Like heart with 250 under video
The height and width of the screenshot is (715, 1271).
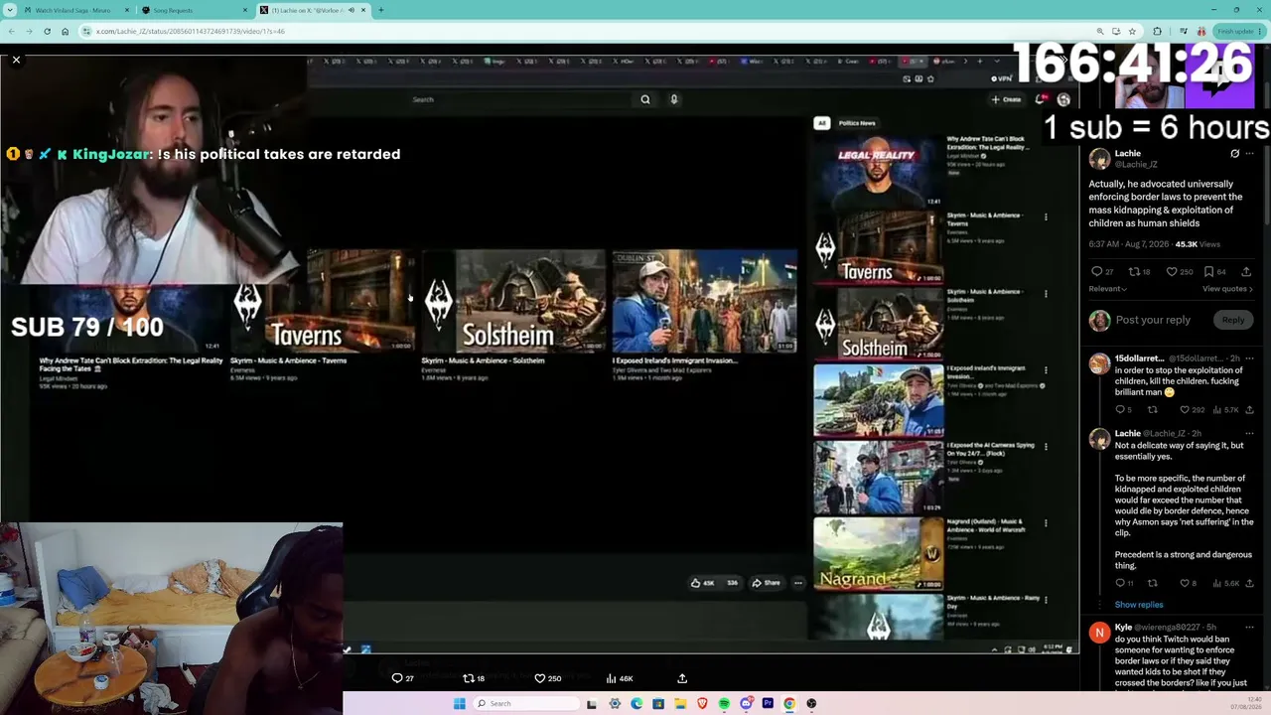click(x=540, y=678)
